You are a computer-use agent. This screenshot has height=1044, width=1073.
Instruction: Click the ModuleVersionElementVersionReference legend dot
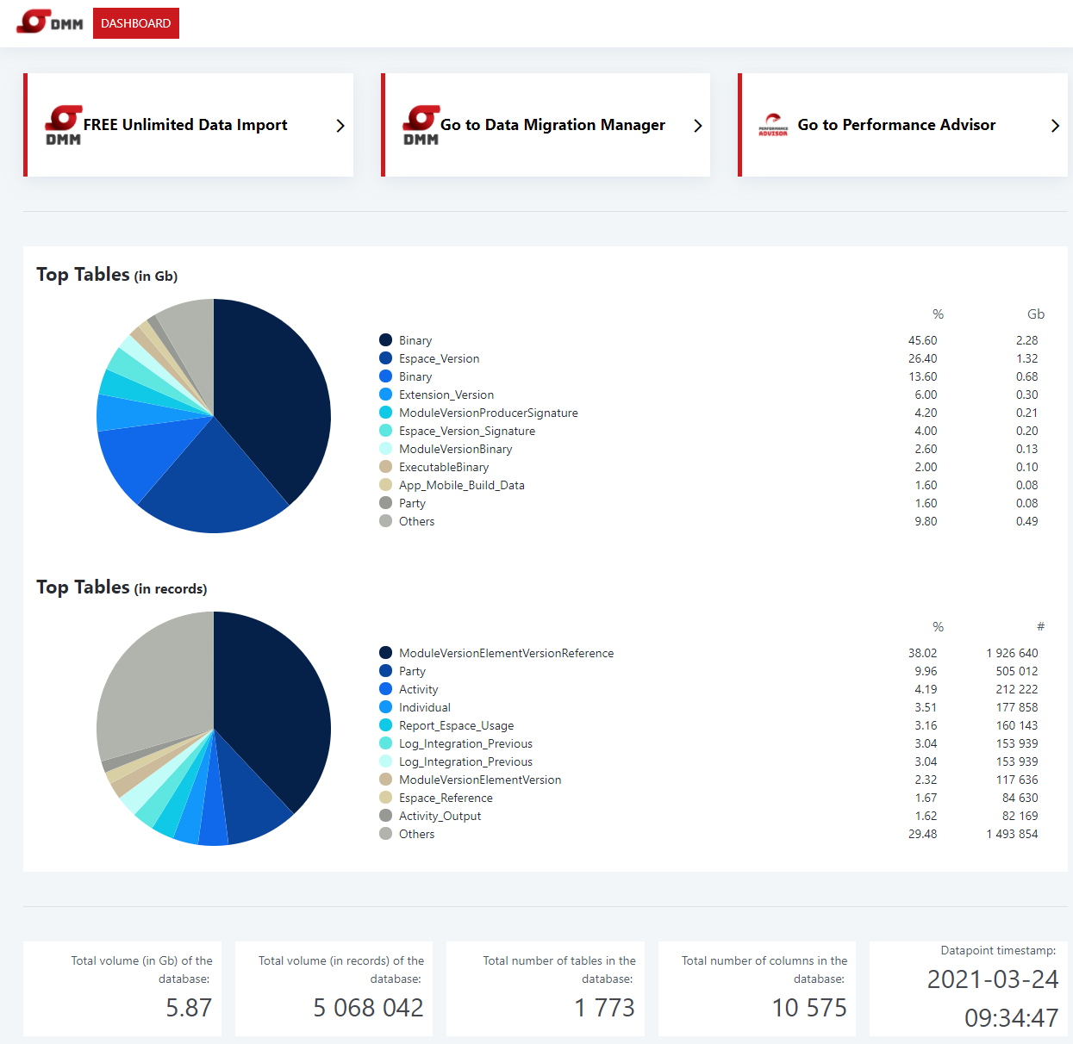pos(385,653)
